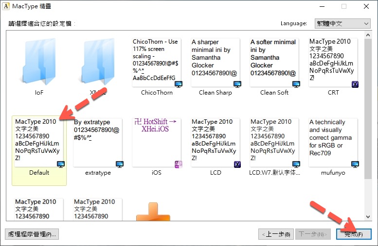Click the mufunyo label text
This screenshot has width=378, height=246.
(x=333, y=173)
